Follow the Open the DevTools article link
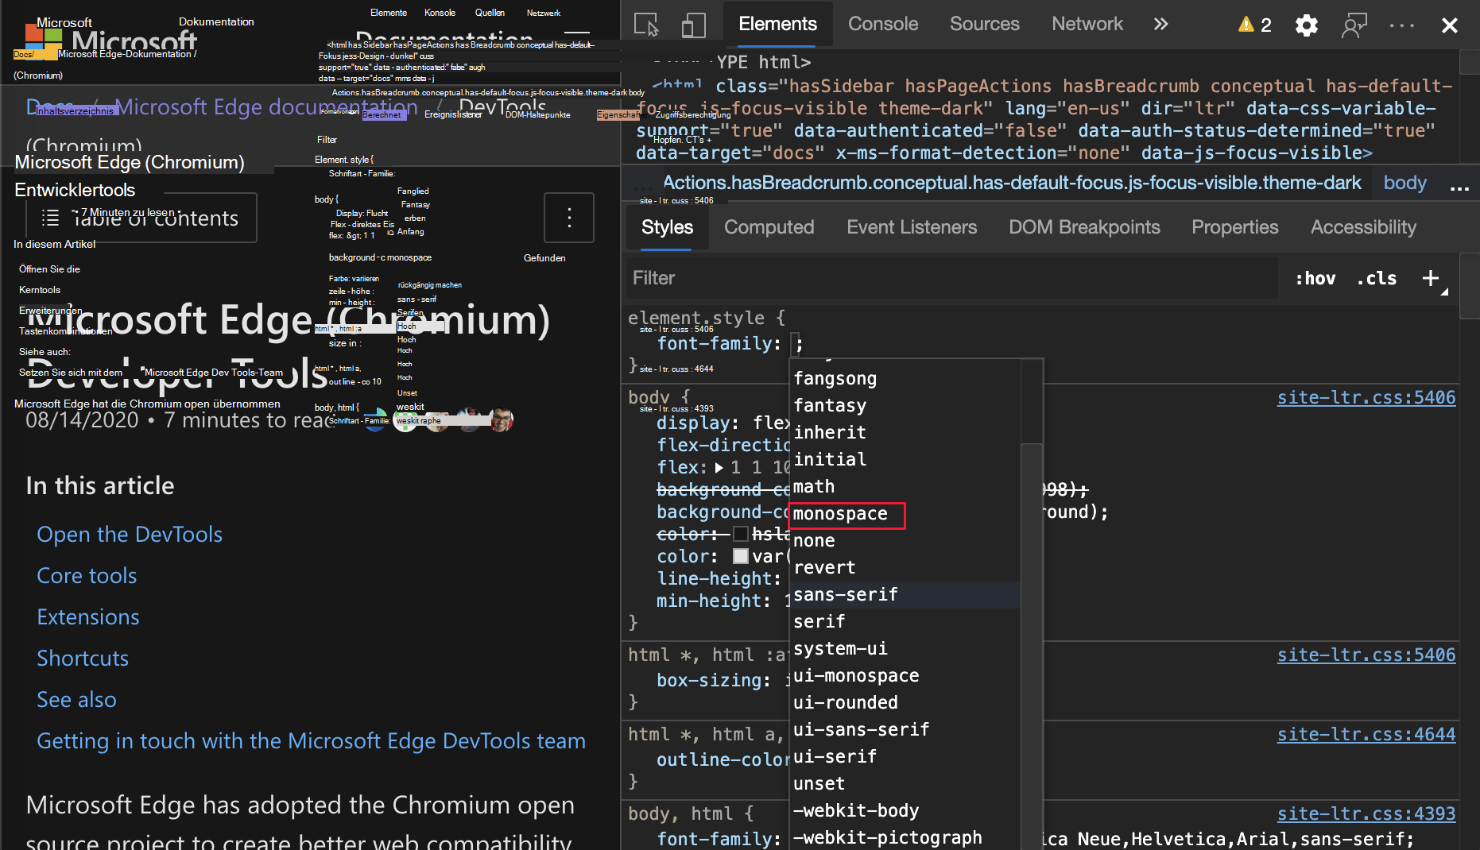The height and width of the screenshot is (850, 1480). [130, 535]
